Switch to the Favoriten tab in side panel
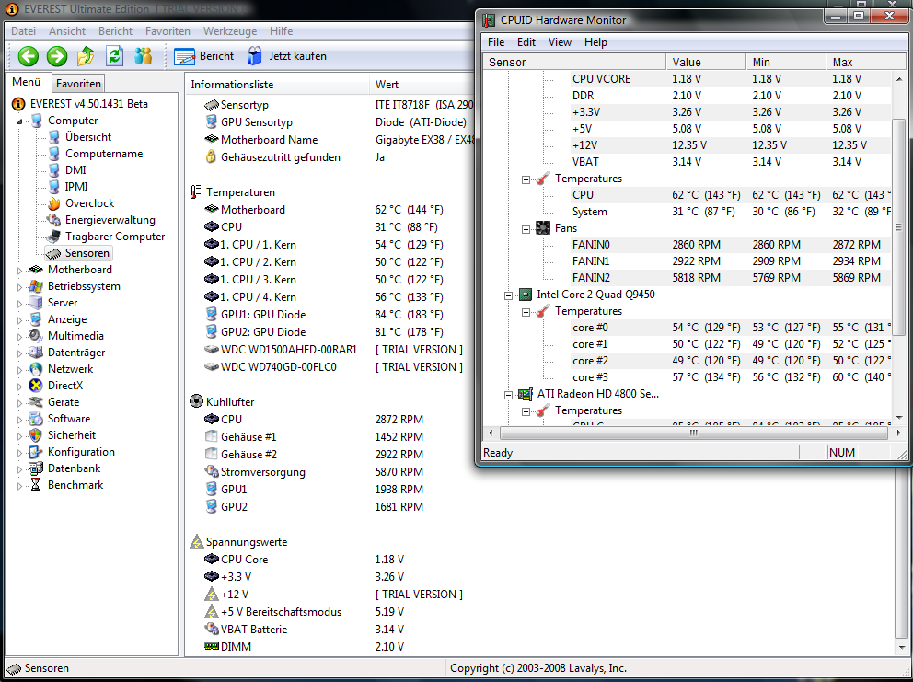 click(x=78, y=83)
